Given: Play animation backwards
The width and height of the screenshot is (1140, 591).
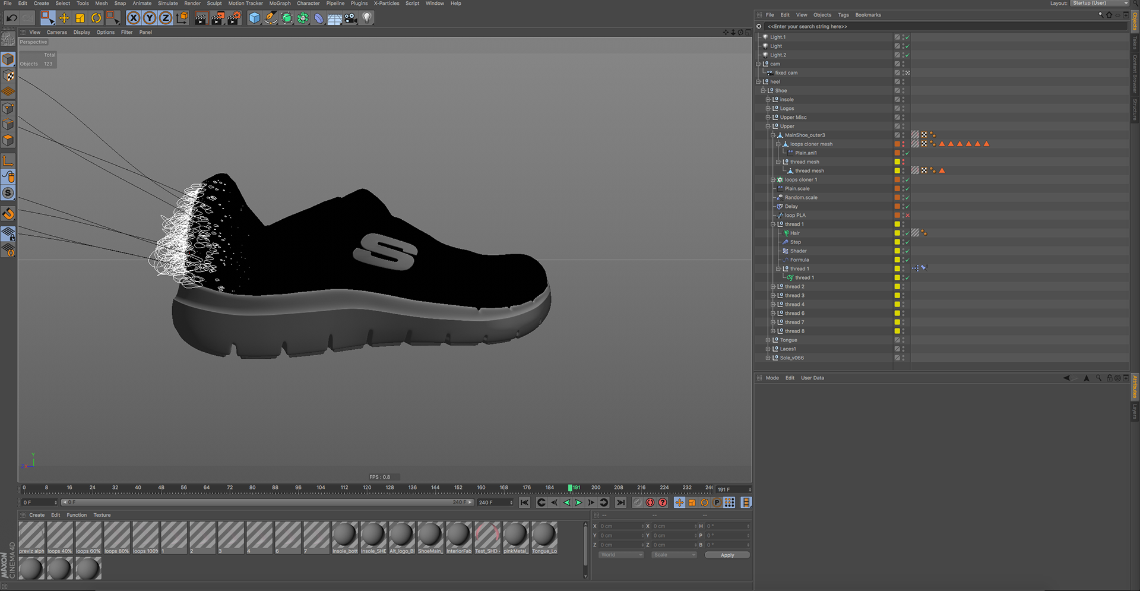Looking at the screenshot, I should [x=566, y=502].
